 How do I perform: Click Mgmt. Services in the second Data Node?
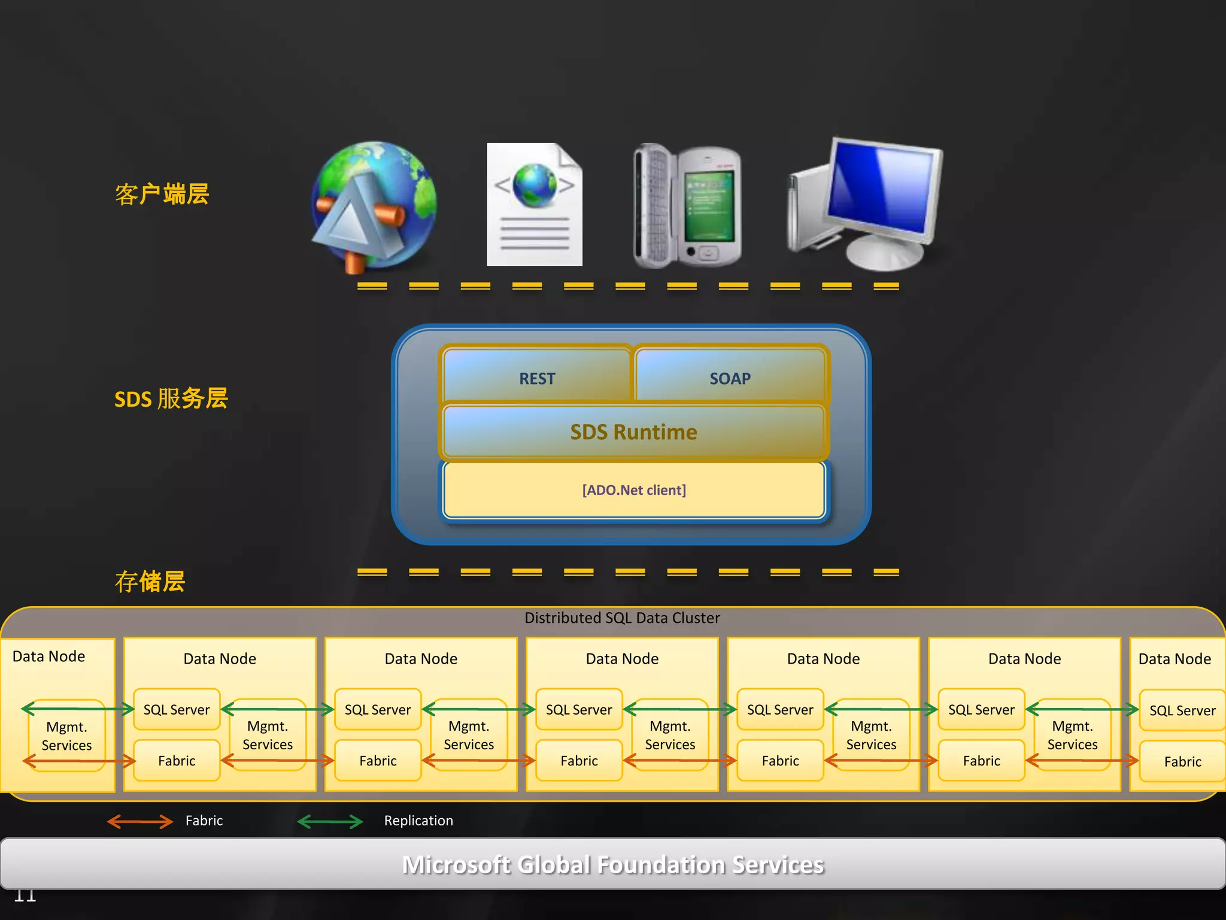pyautogui.click(x=268, y=735)
